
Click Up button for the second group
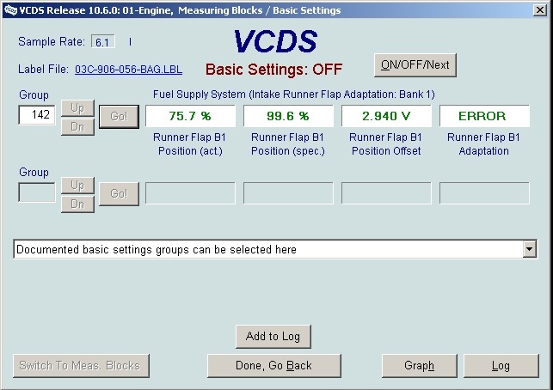pyautogui.click(x=77, y=186)
